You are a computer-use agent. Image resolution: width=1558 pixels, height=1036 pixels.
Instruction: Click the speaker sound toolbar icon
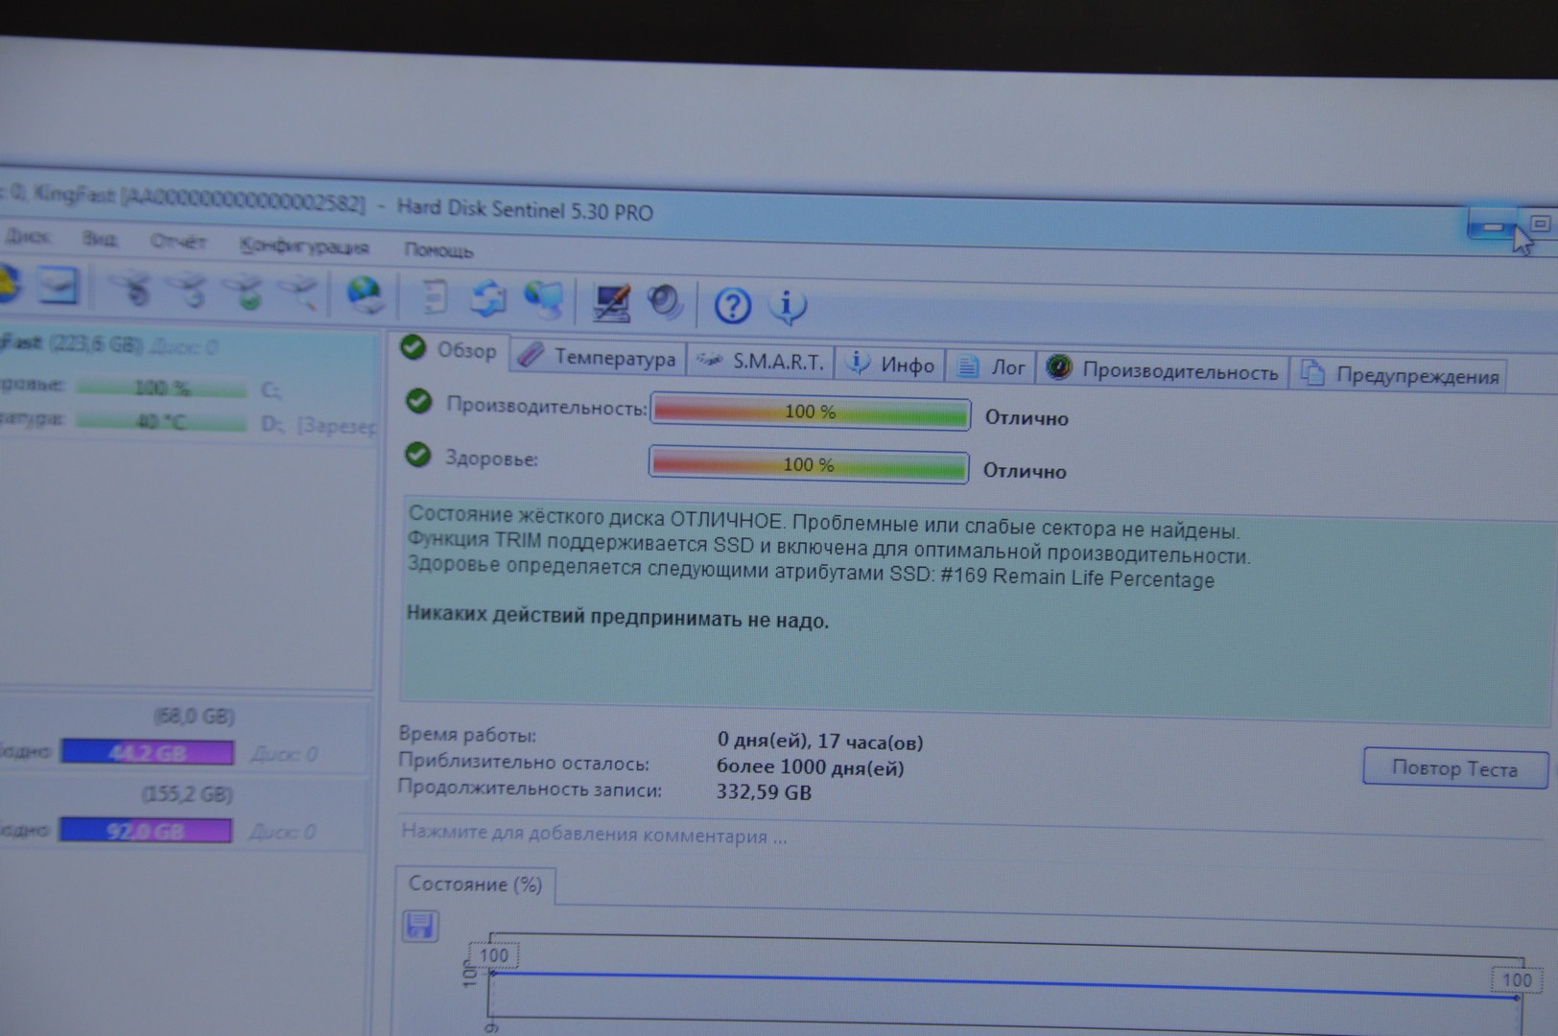tap(664, 303)
